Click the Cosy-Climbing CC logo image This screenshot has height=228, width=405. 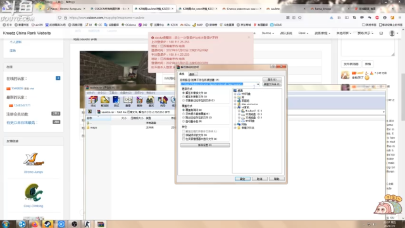[x=34, y=193]
